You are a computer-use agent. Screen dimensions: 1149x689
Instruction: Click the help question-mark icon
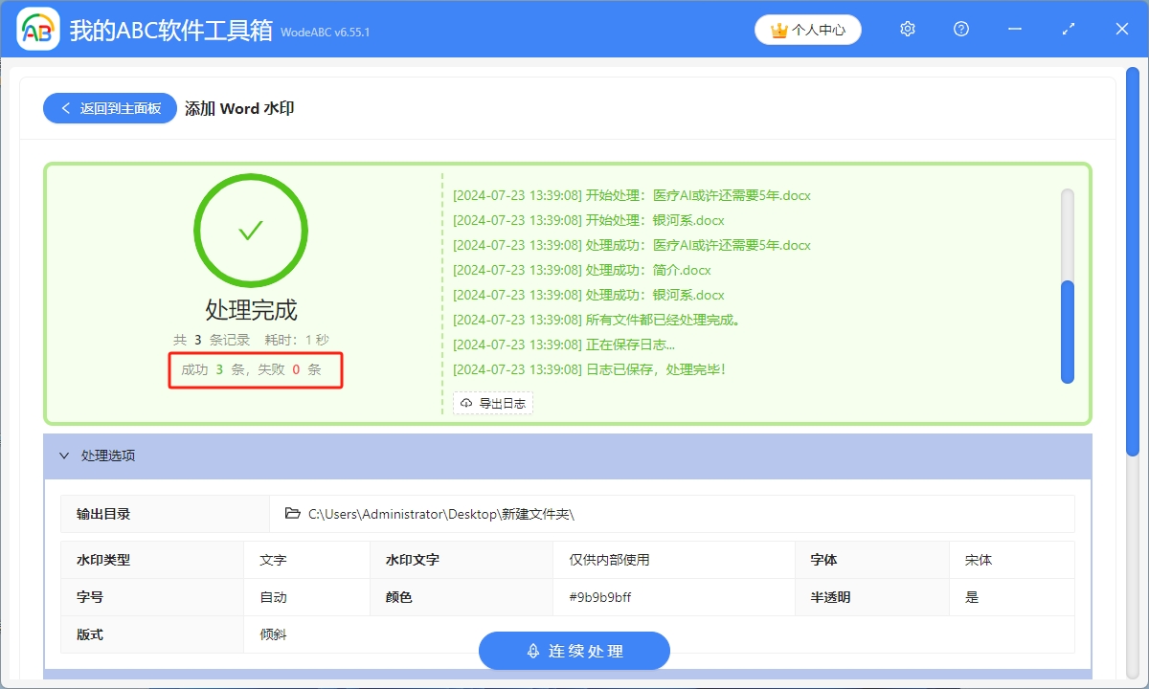[960, 29]
